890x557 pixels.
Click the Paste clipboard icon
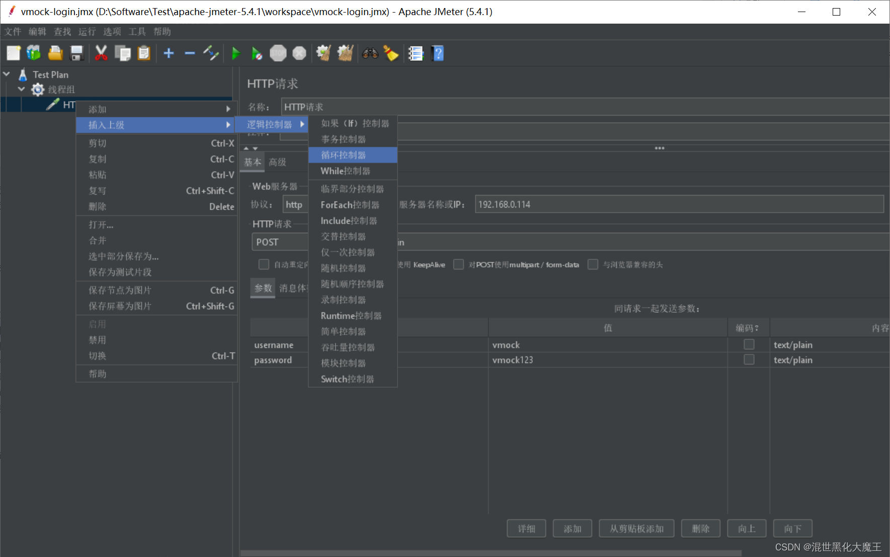click(144, 53)
